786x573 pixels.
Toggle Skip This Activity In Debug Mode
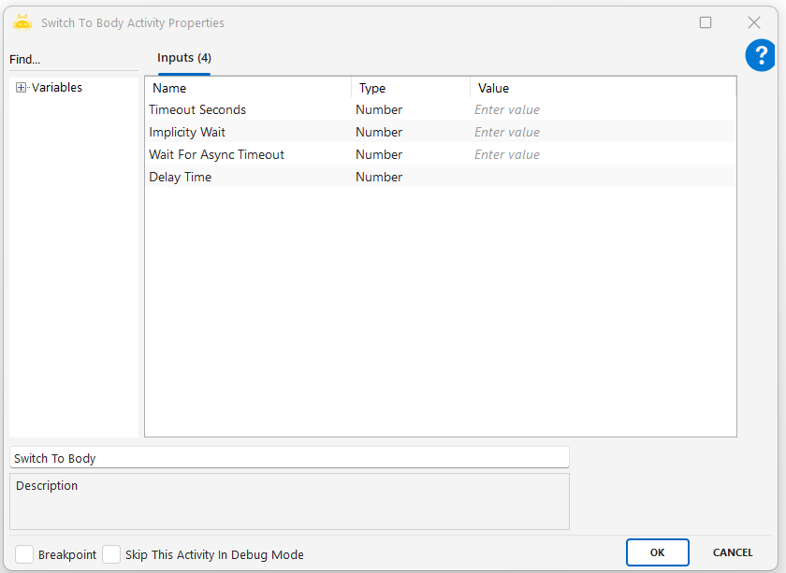pos(111,554)
